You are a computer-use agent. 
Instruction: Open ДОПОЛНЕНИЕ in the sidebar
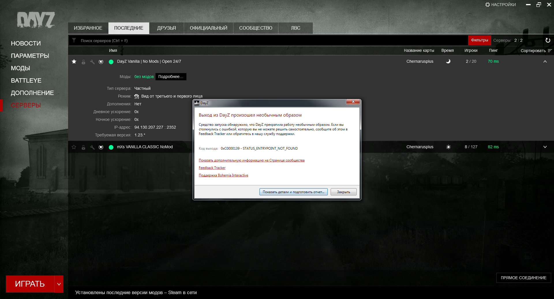coord(32,93)
